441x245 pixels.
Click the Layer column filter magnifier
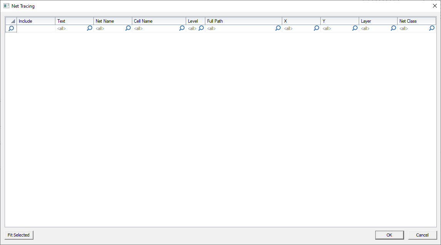pos(393,28)
